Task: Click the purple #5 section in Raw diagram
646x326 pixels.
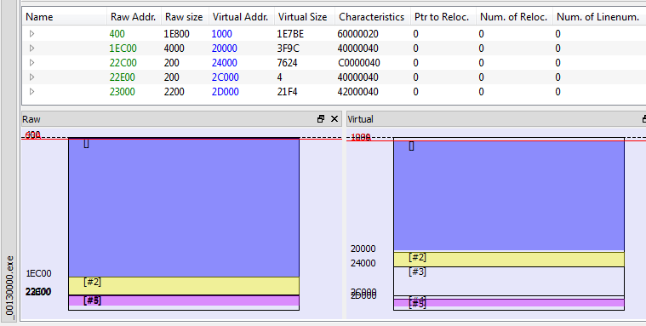Action: (184, 300)
